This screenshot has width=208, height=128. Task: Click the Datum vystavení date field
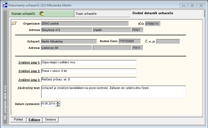(x=48, y=104)
